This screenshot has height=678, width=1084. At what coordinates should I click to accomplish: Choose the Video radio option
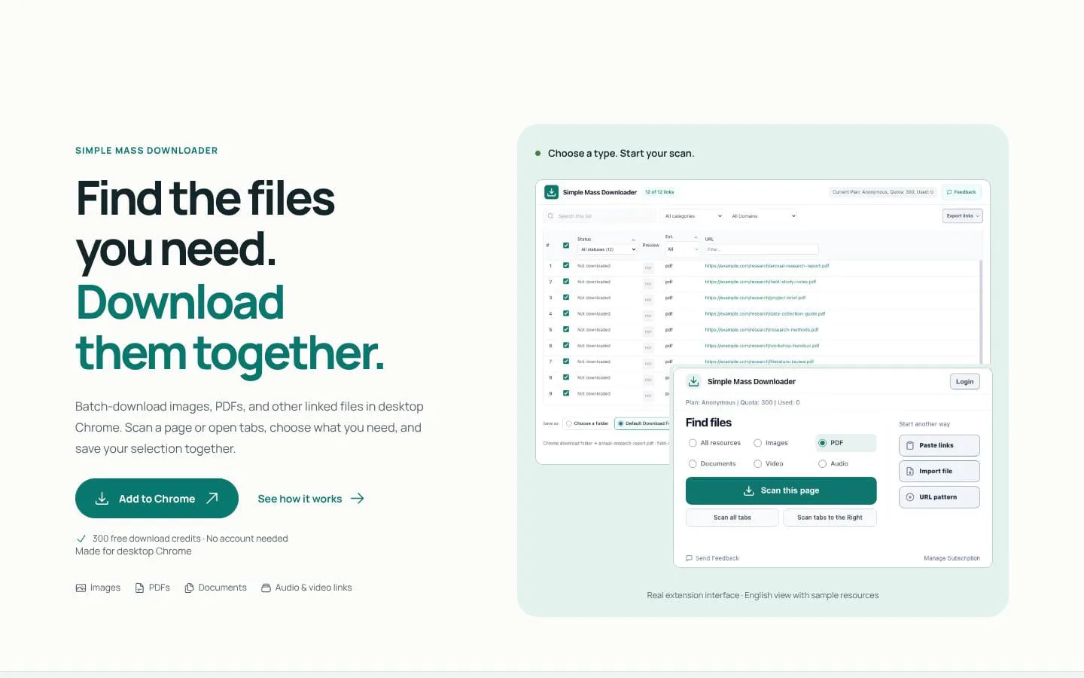pyautogui.click(x=758, y=464)
